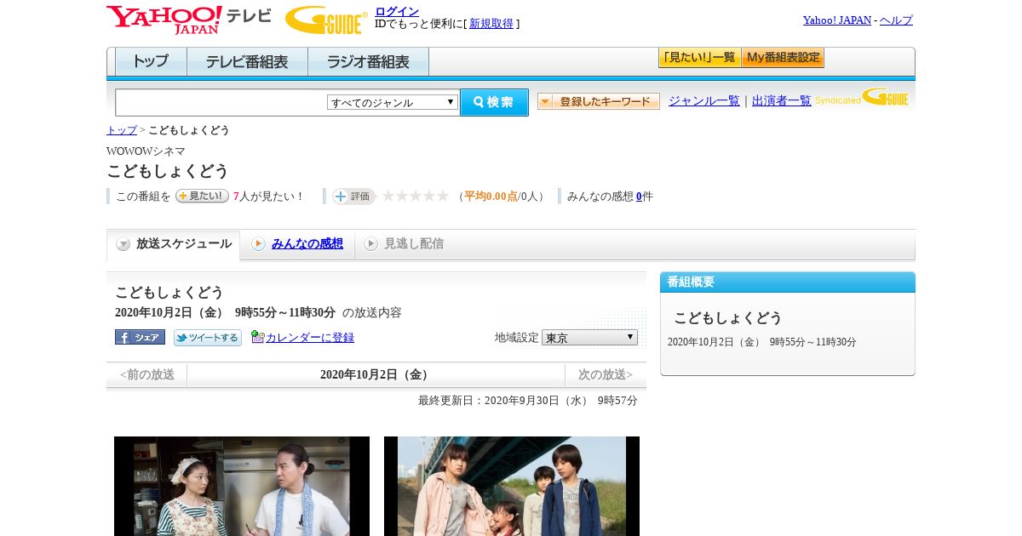Click the 最終更新日 timestamp text
The height and width of the screenshot is (536, 1022).
click(x=528, y=401)
